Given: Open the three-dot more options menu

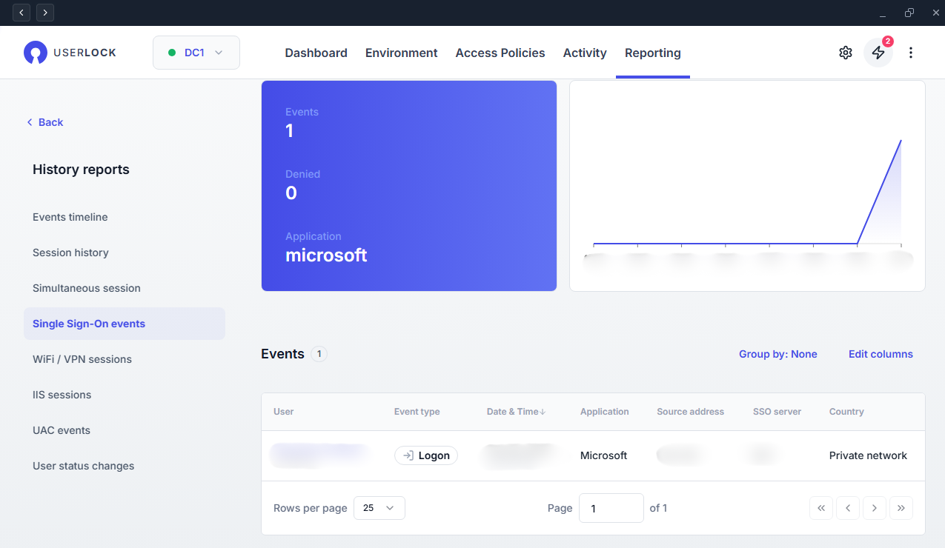Looking at the screenshot, I should (x=911, y=53).
